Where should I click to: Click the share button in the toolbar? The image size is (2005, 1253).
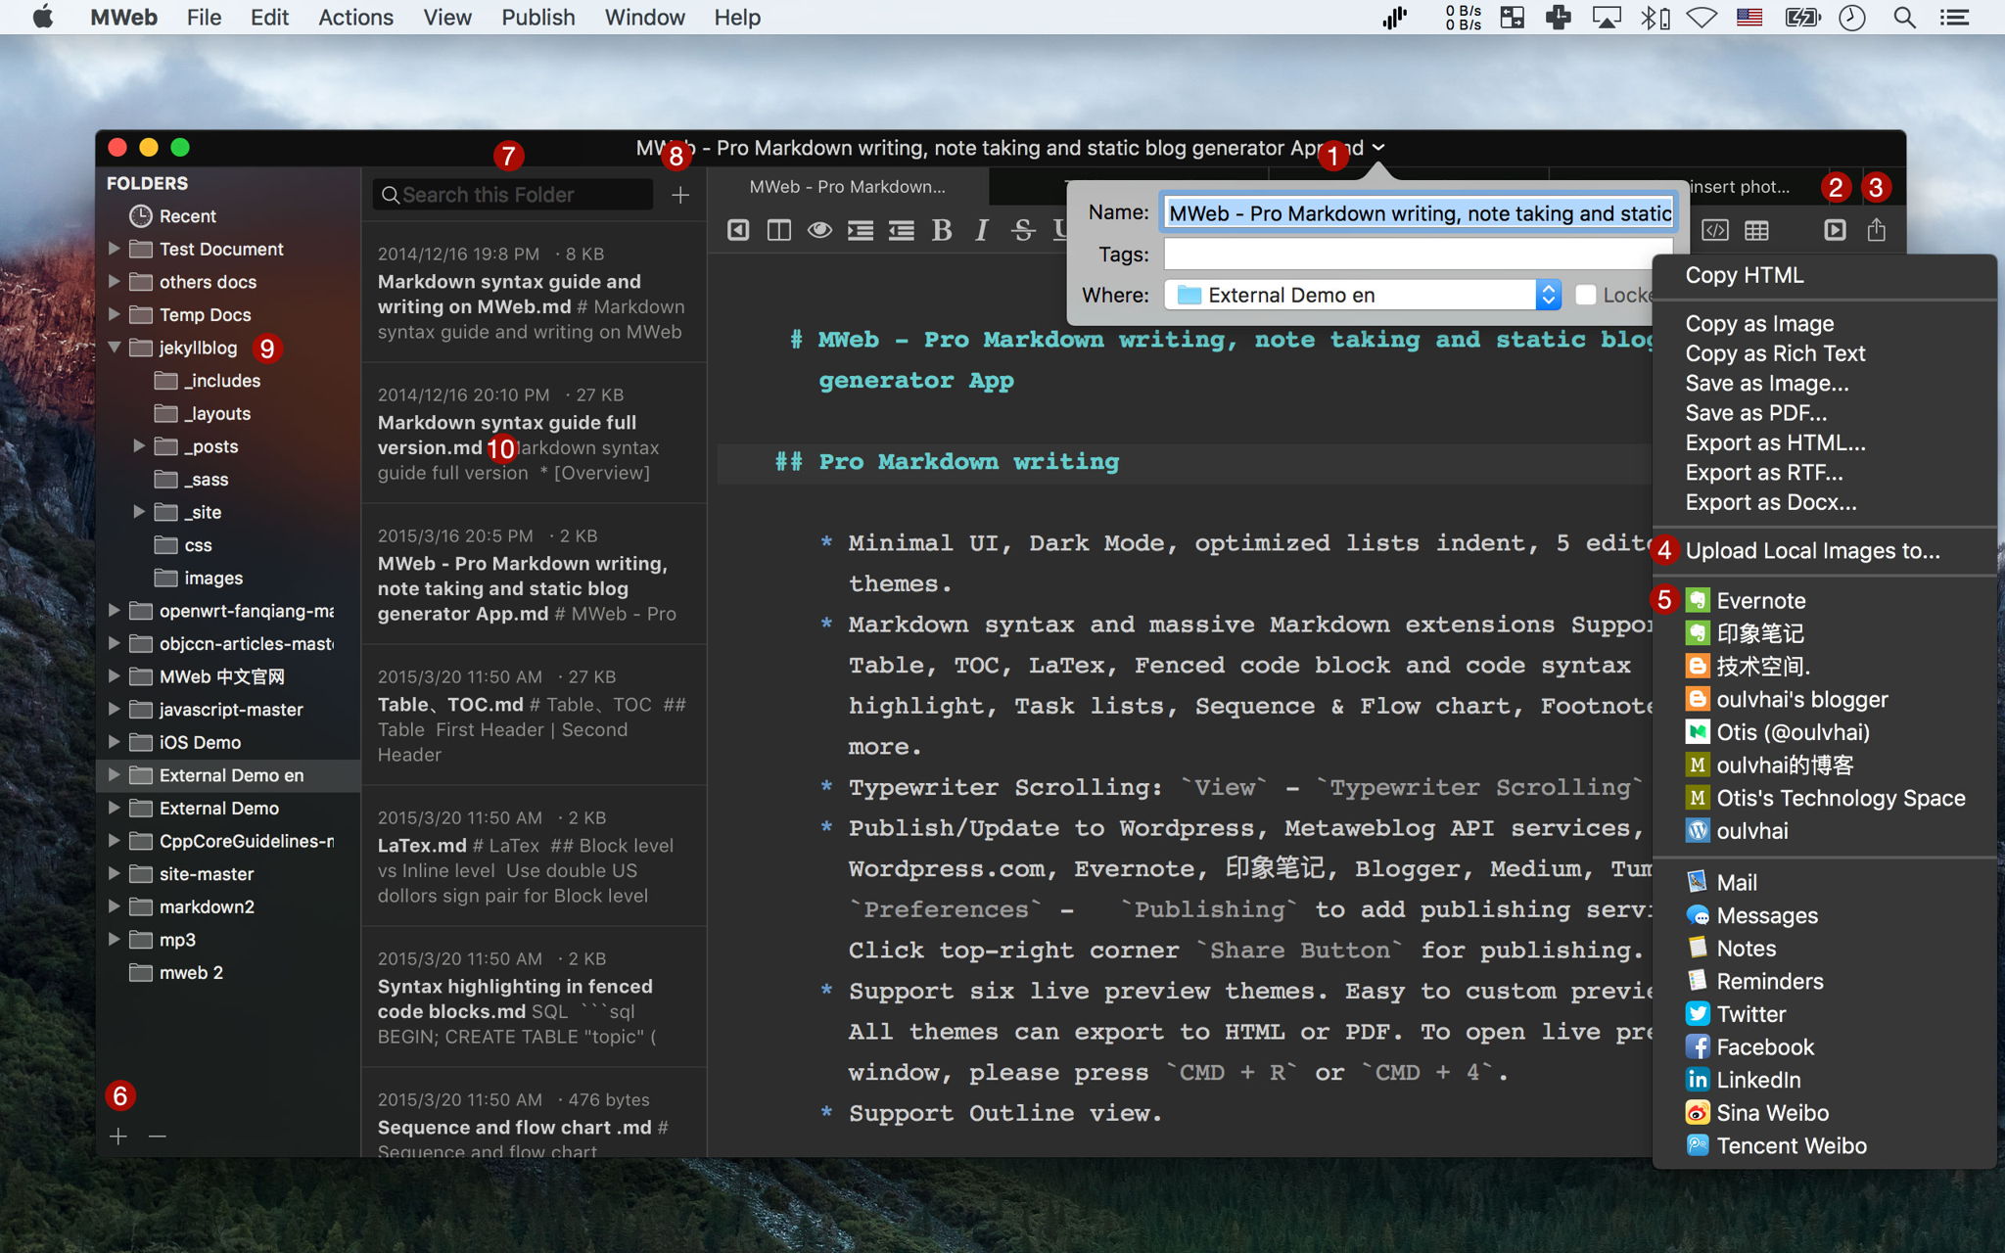(1876, 230)
